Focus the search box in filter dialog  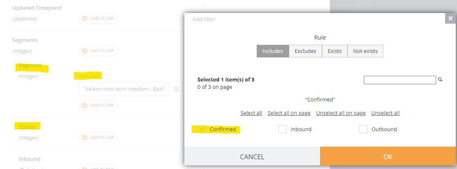pos(400,80)
